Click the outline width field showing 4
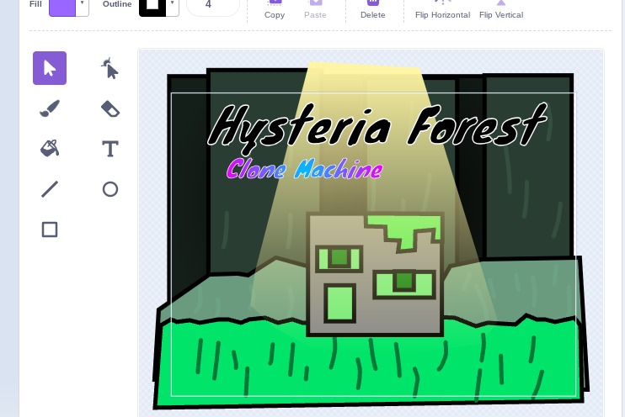The height and width of the screenshot is (417, 625). [213, 6]
